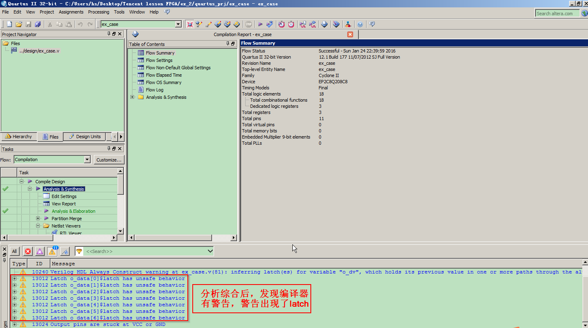Viewport: 588px width, 328px height.
Task: Select the Analysis & Elaboration task
Action: 73,211
